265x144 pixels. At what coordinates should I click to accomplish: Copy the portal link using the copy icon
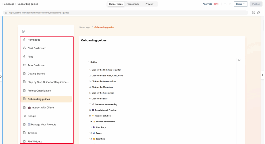[259, 13]
